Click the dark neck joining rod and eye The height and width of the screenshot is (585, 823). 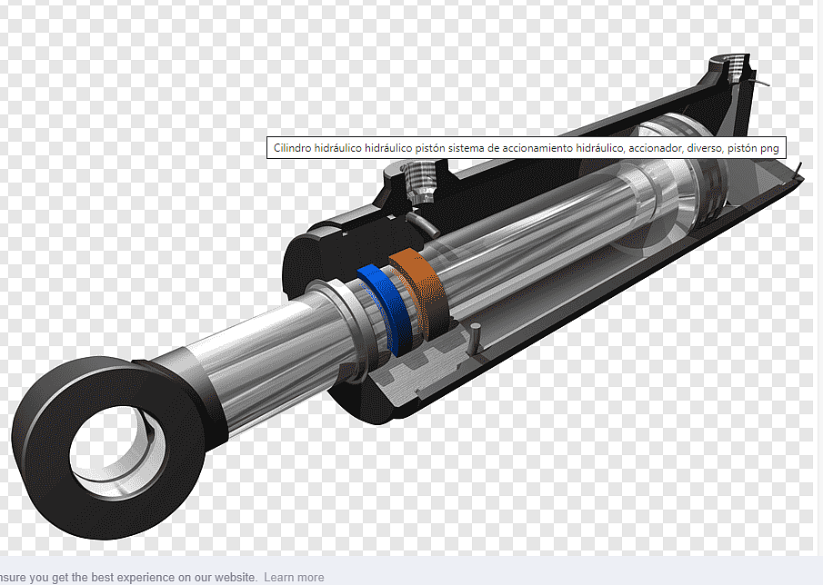[182, 382]
